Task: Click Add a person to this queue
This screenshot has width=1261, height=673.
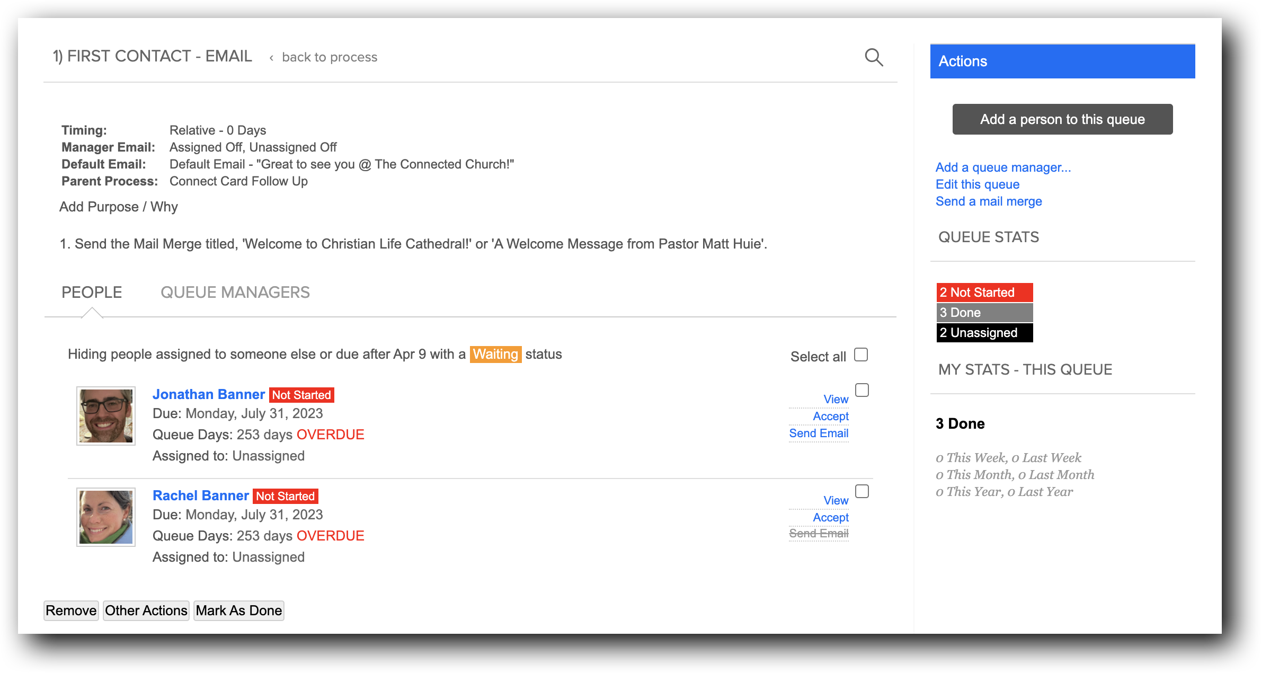Action: [x=1062, y=119]
